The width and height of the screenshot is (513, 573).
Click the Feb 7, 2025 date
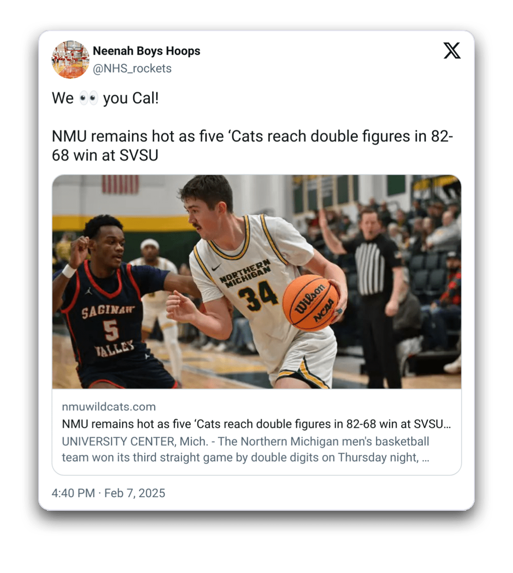click(x=135, y=493)
